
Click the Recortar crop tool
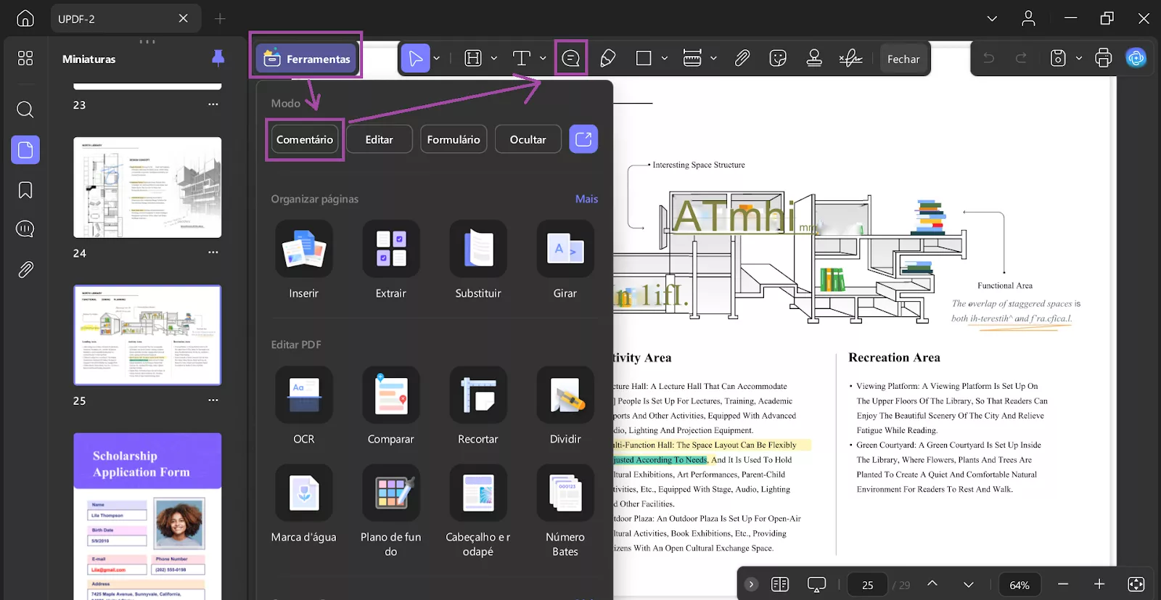477,396
